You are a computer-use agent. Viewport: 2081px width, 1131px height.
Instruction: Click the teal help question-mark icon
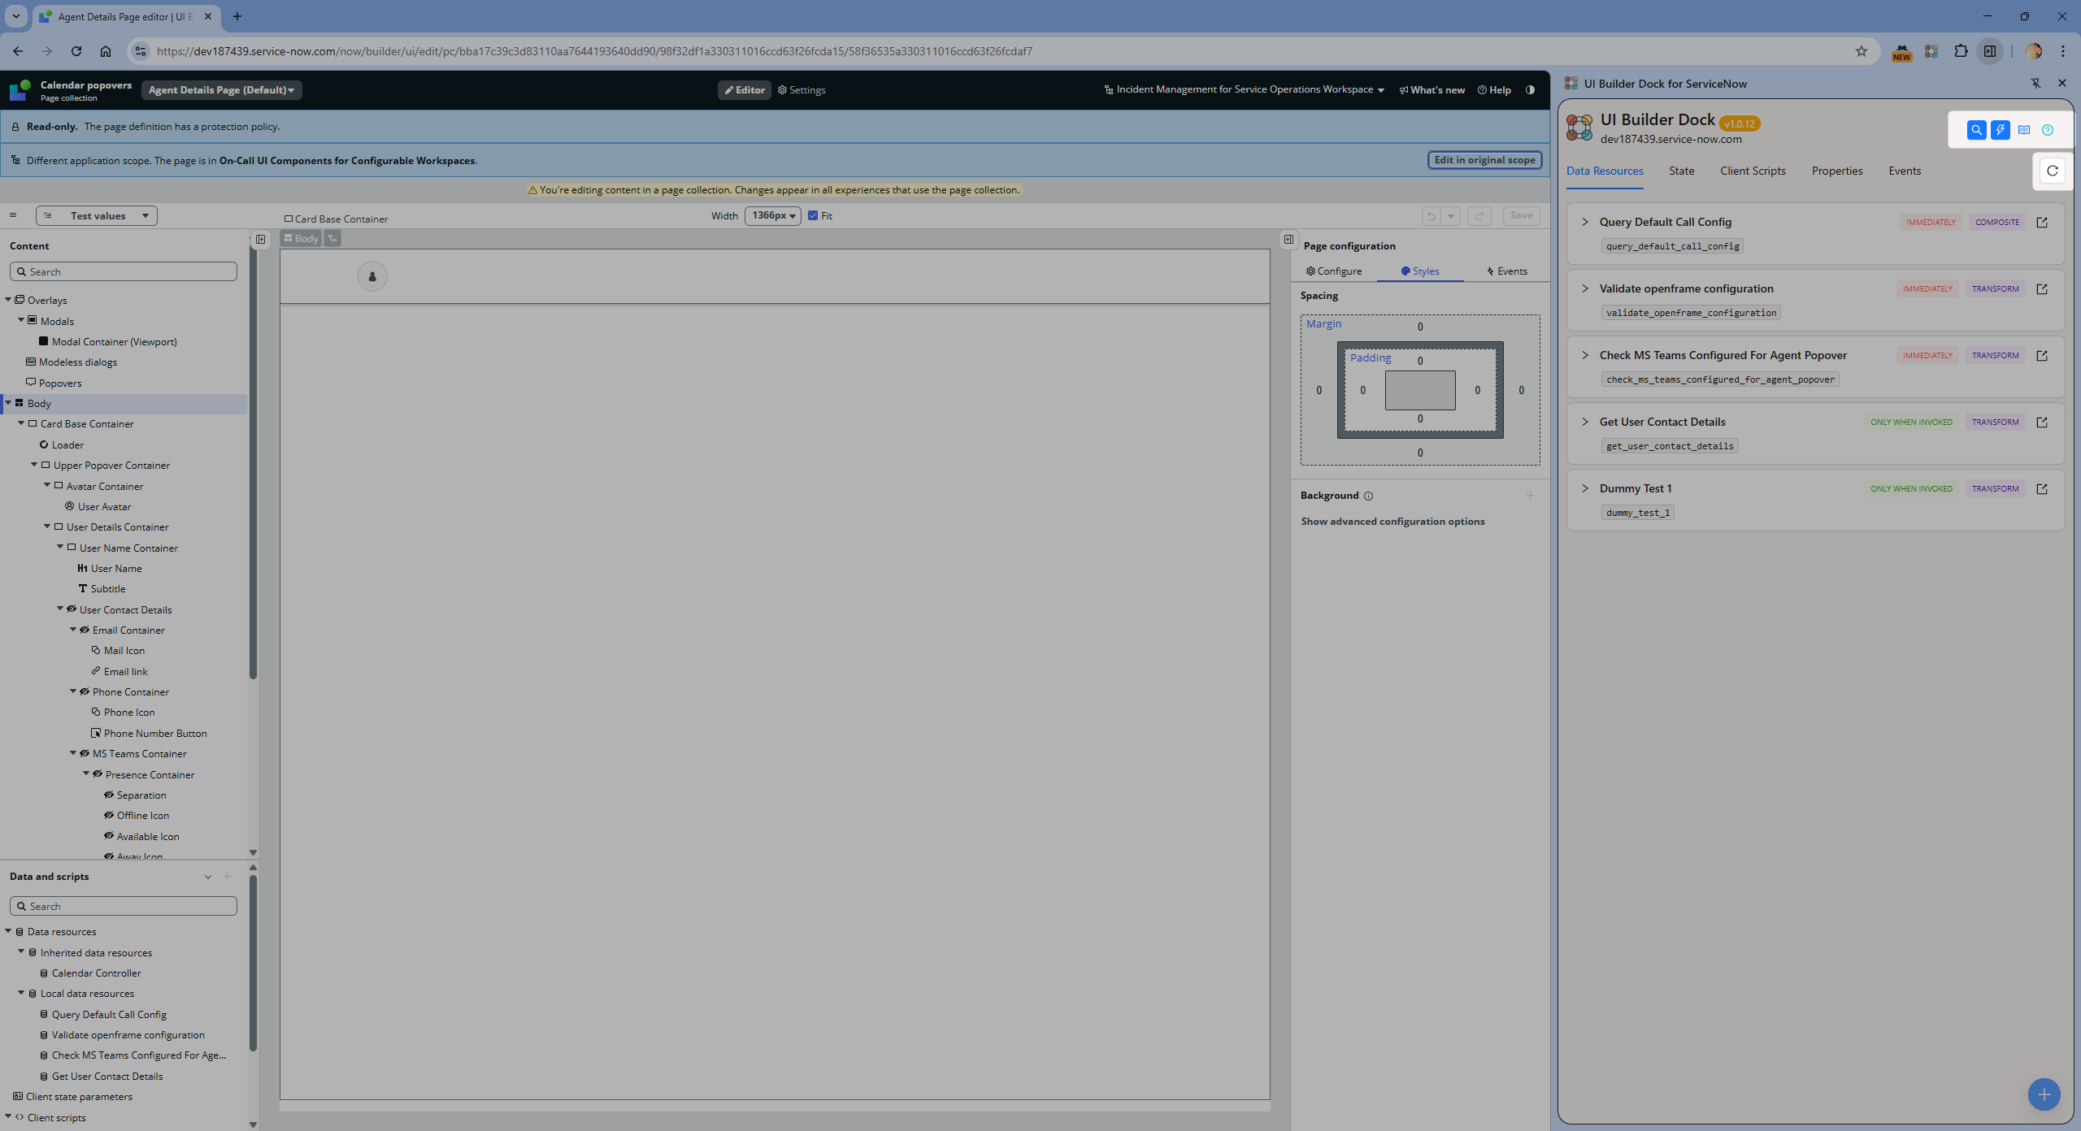click(x=2048, y=130)
